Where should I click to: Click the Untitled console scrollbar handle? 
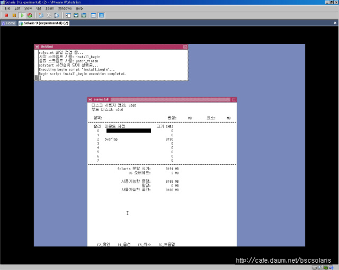(37, 78)
